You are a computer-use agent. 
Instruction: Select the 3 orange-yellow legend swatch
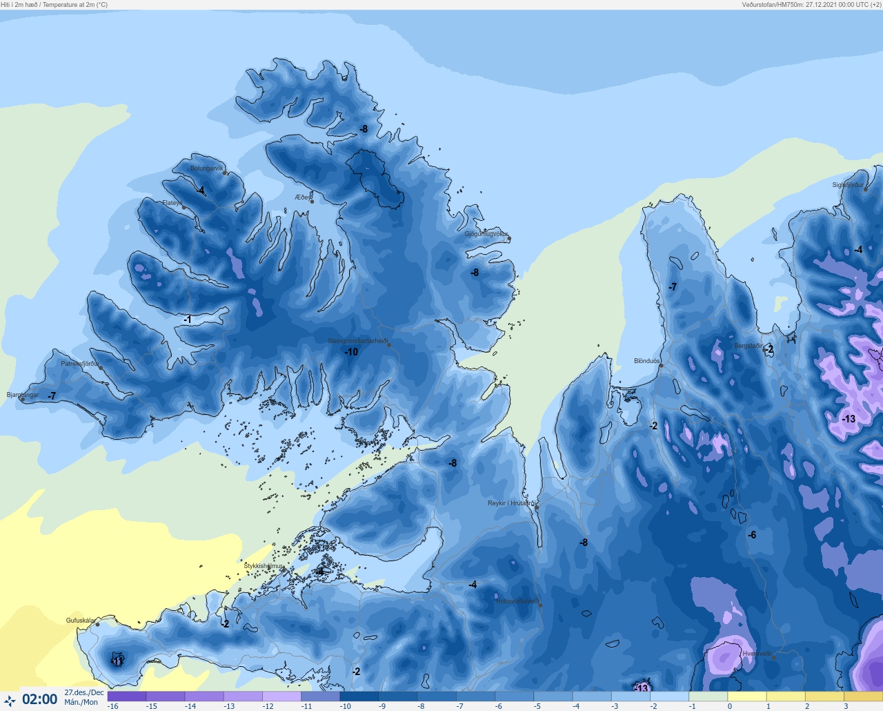click(862, 697)
